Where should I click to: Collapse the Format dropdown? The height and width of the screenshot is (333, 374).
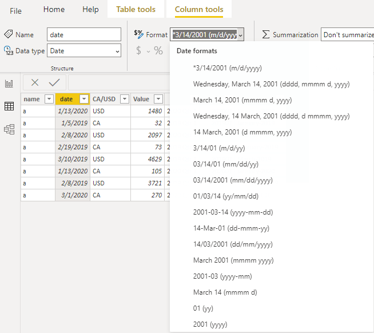coord(240,35)
